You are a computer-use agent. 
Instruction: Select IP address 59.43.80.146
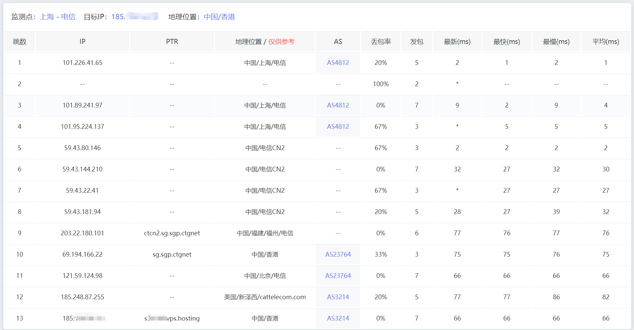click(x=83, y=148)
